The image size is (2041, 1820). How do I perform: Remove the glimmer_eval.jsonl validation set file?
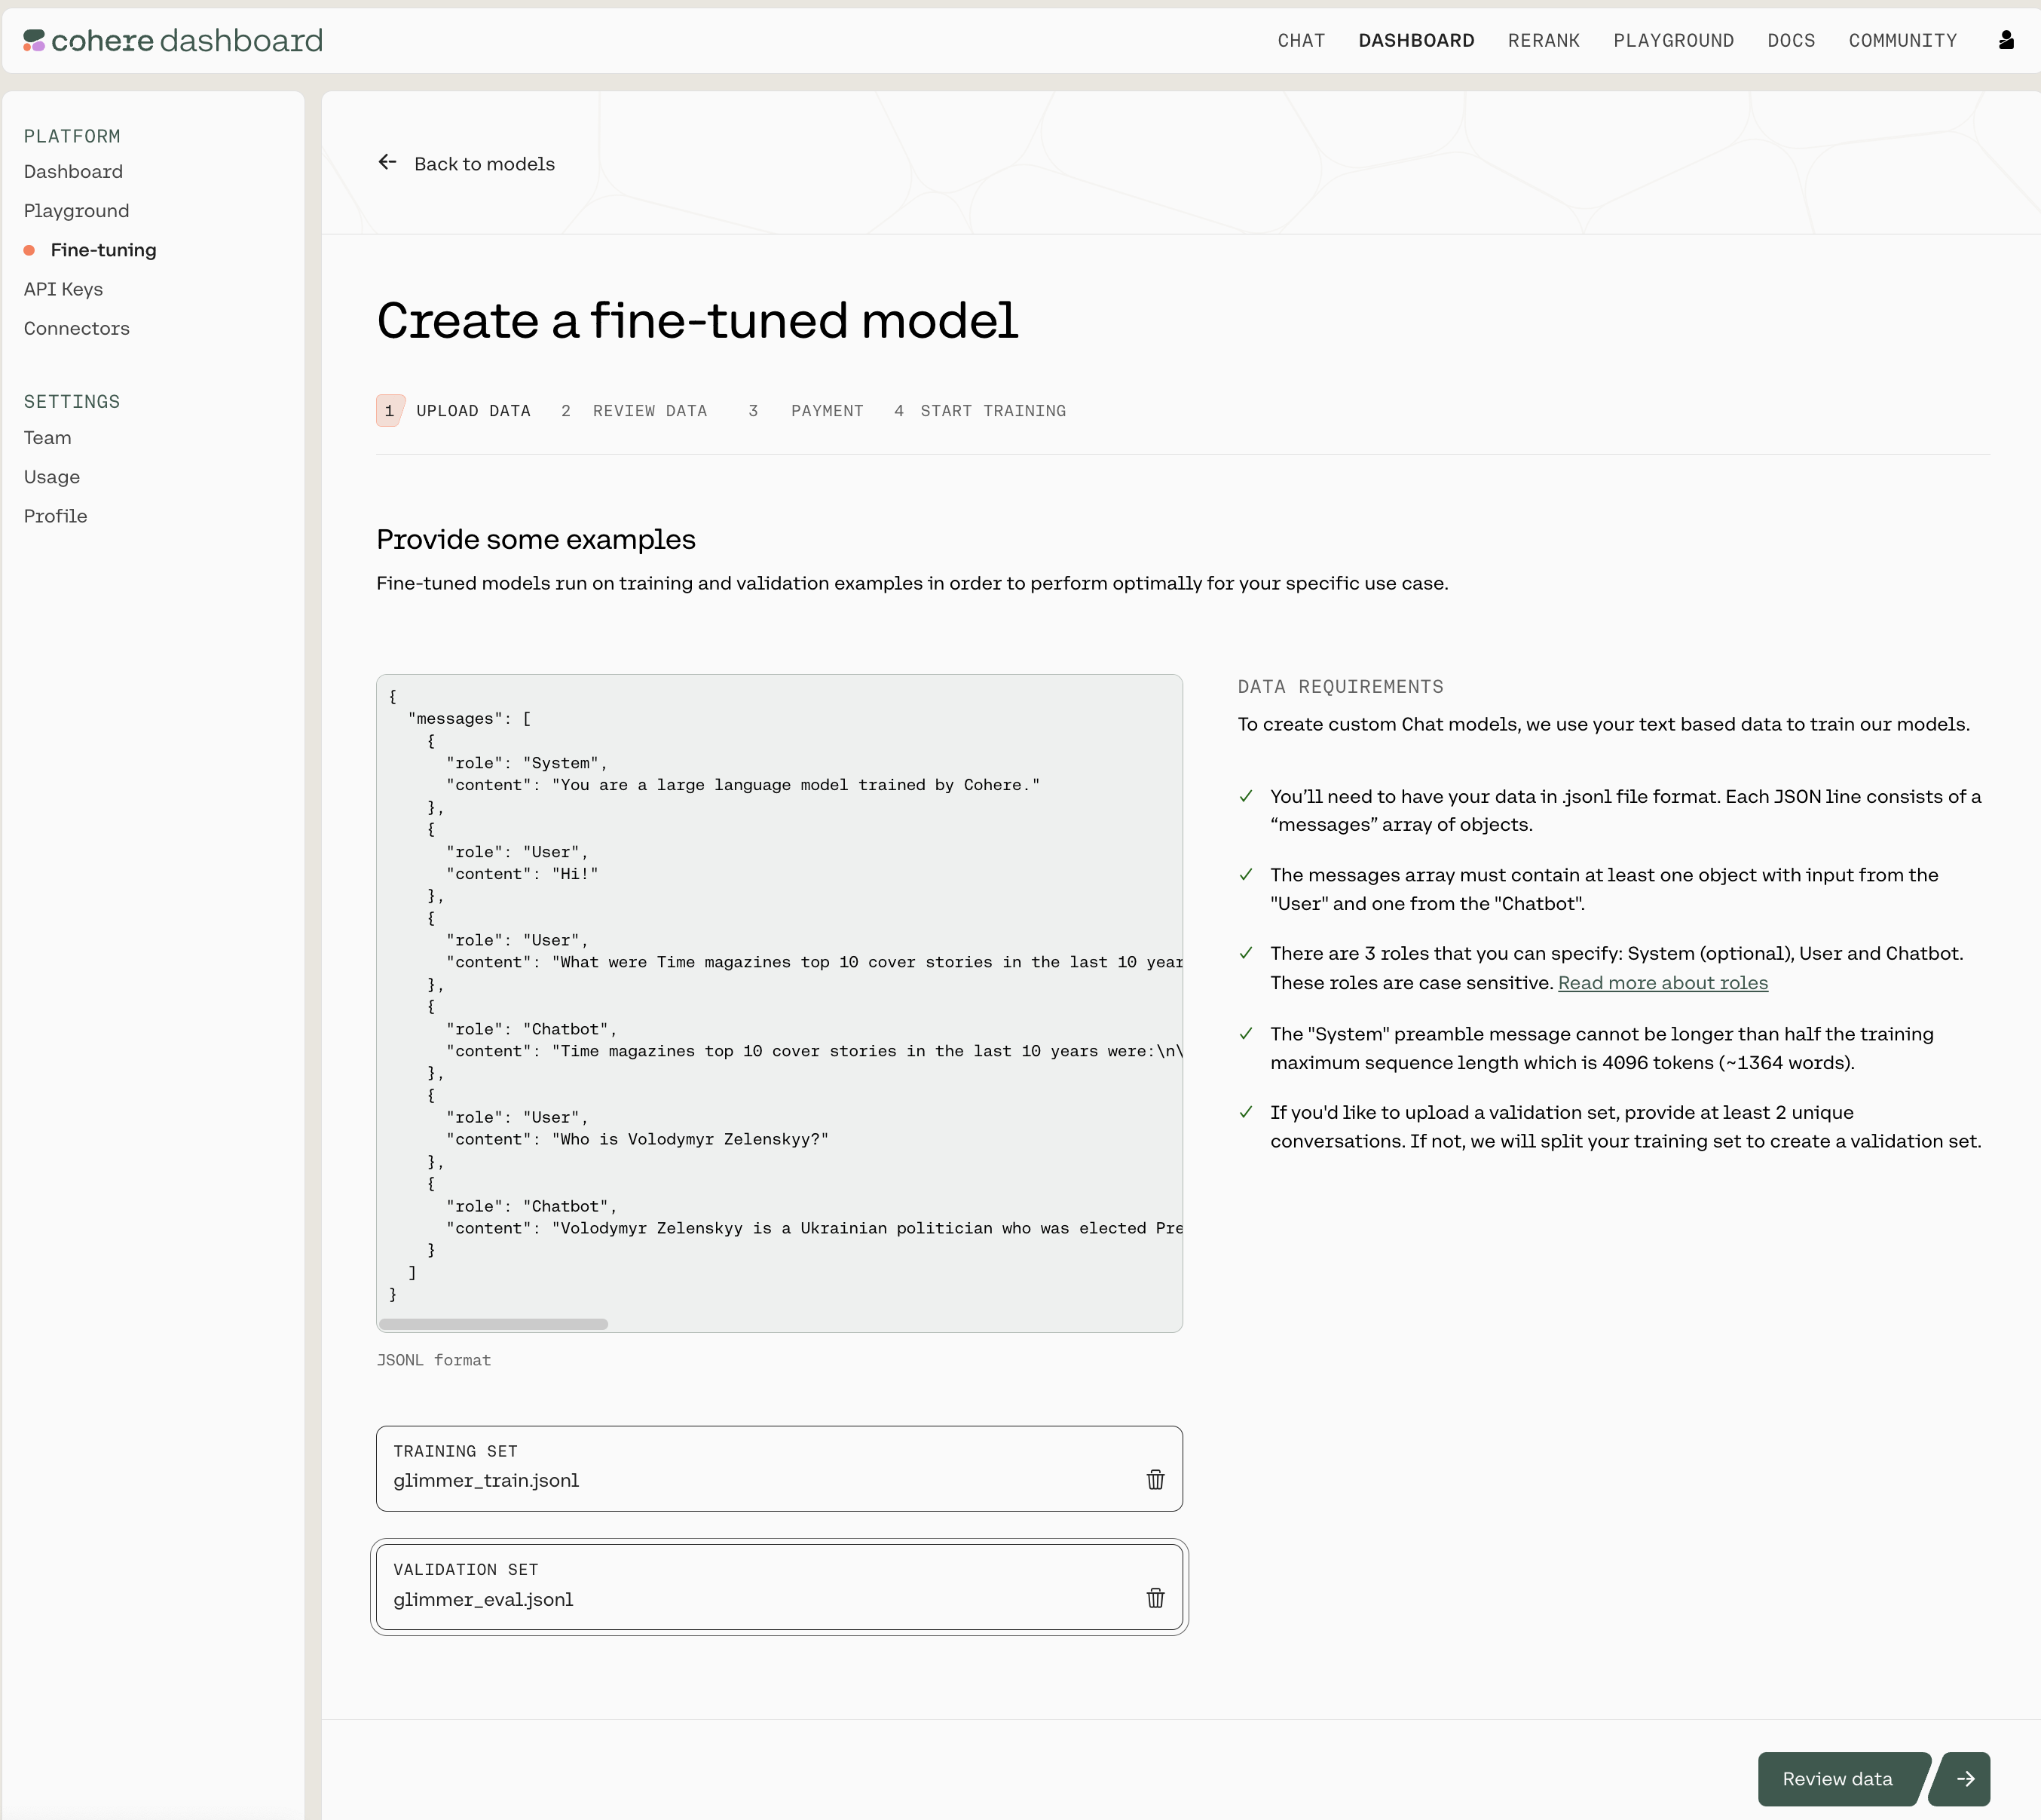pyautogui.click(x=1155, y=1598)
